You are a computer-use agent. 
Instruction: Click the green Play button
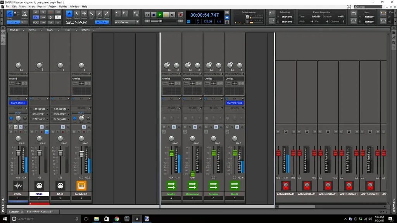160,15
